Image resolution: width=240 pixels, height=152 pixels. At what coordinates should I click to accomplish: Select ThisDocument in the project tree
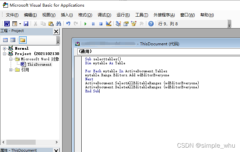pos(39,64)
